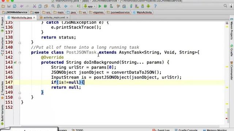Screen dimensions: 234x131
Task: Click the Forward navigation arrow icon
Action: 72,6
